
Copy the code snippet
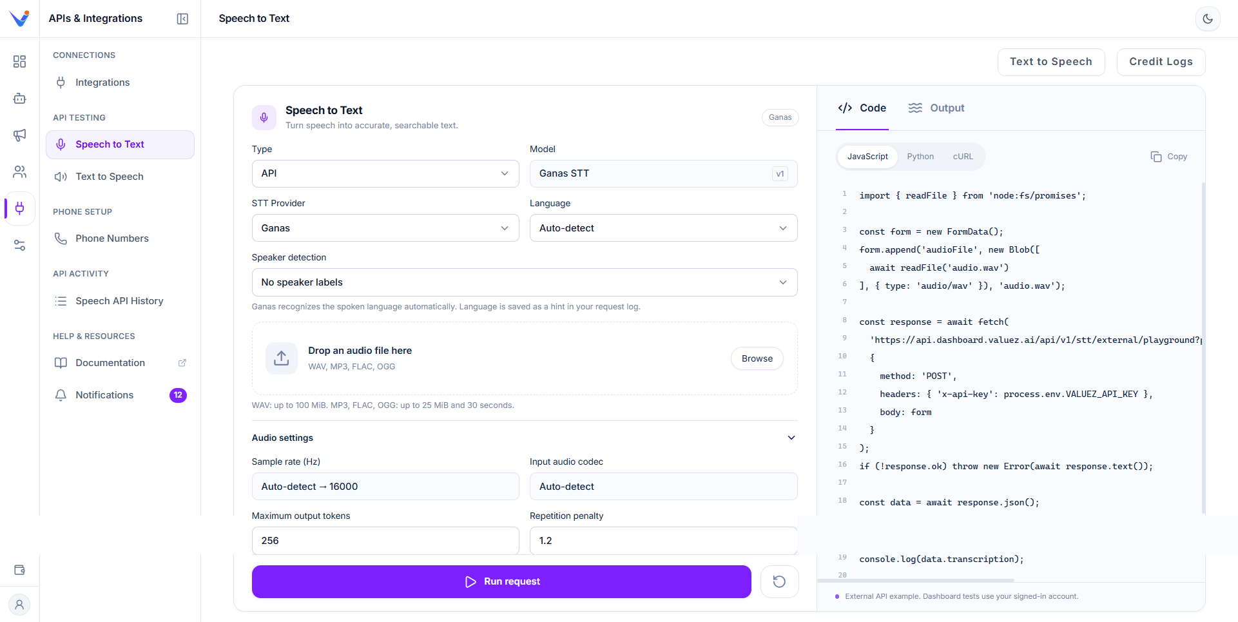pyautogui.click(x=1169, y=157)
